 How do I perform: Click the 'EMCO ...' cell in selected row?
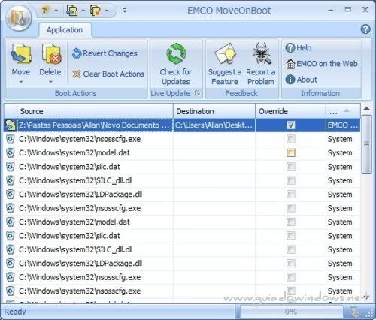343,125
